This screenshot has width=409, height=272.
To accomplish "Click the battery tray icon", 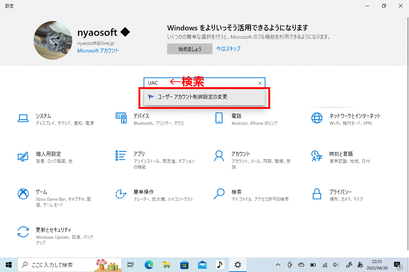I will (x=313, y=265).
